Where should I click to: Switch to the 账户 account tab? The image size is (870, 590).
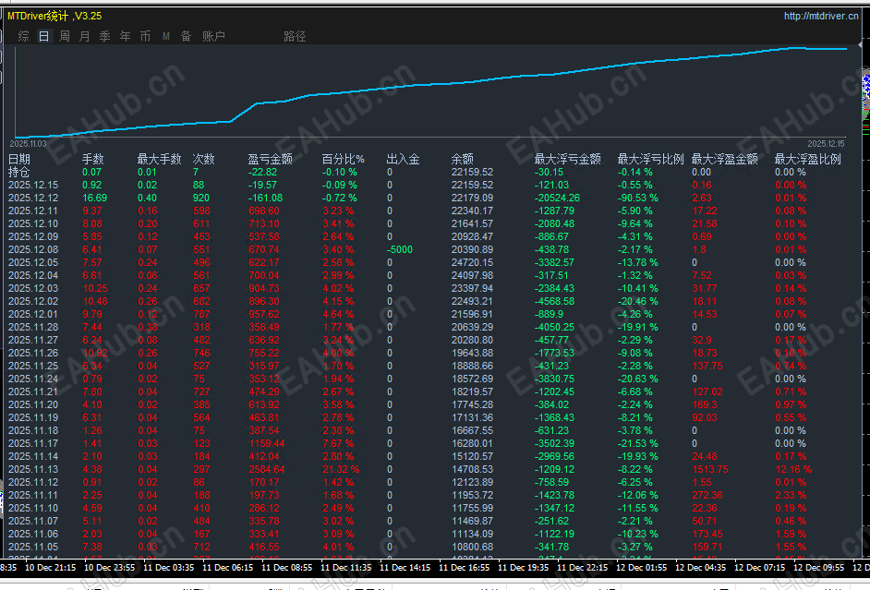213,36
